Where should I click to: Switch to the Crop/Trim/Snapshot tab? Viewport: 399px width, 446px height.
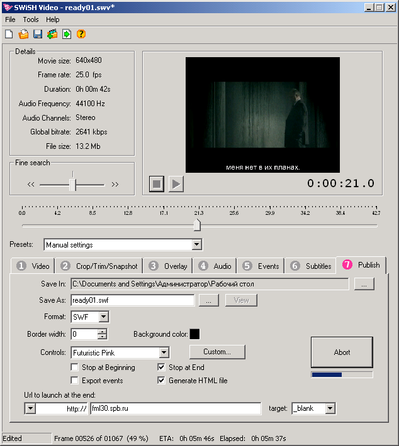[99, 266]
